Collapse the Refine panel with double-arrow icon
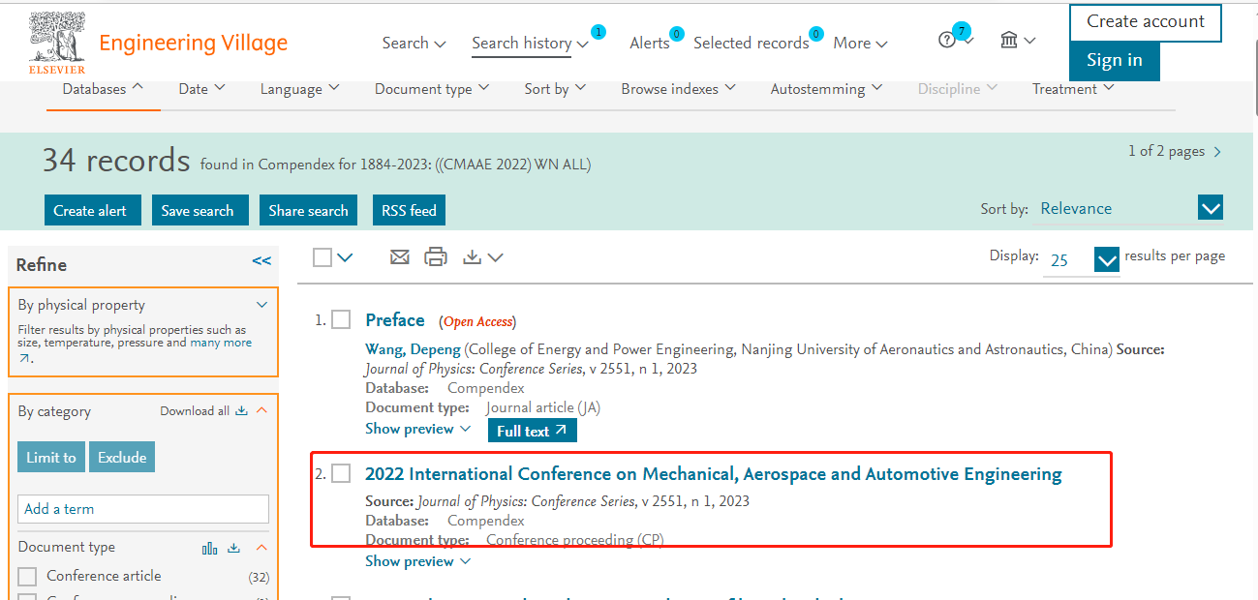This screenshot has width=1258, height=600. 261,261
